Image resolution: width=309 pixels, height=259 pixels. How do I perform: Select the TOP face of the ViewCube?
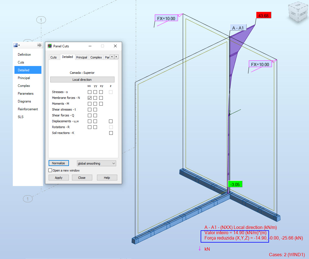pyautogui.click(x=298, y=6)
